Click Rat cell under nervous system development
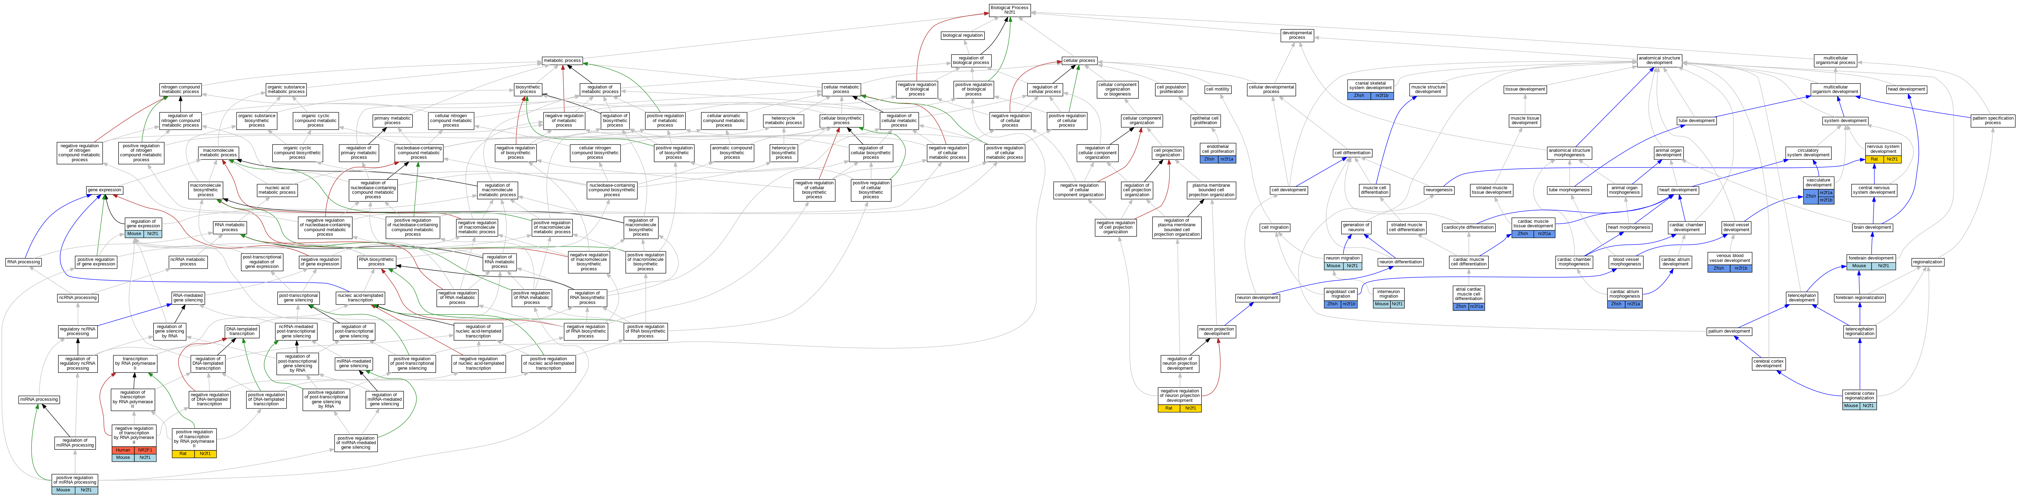This screenshot has height=498, width=2021. pos(1874,159)
